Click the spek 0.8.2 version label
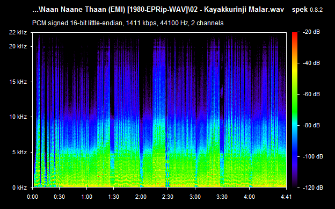The image size is (335, 209). pyautogui.click(x=307, y=10)
